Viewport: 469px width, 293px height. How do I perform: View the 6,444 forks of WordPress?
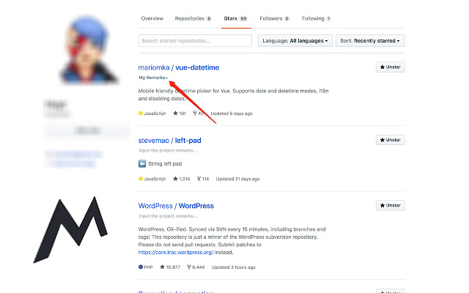coord(196,267)
